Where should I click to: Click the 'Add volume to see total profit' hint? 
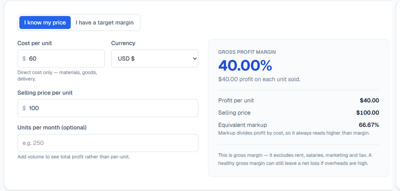pos(74,157)
